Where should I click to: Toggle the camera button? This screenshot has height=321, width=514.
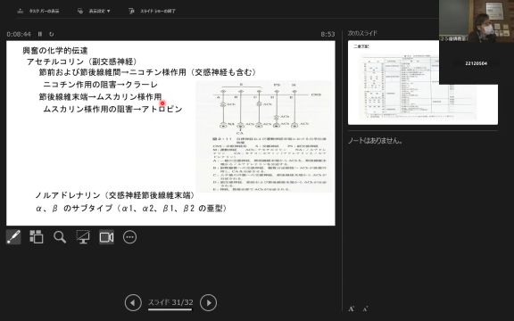[106, 237]
